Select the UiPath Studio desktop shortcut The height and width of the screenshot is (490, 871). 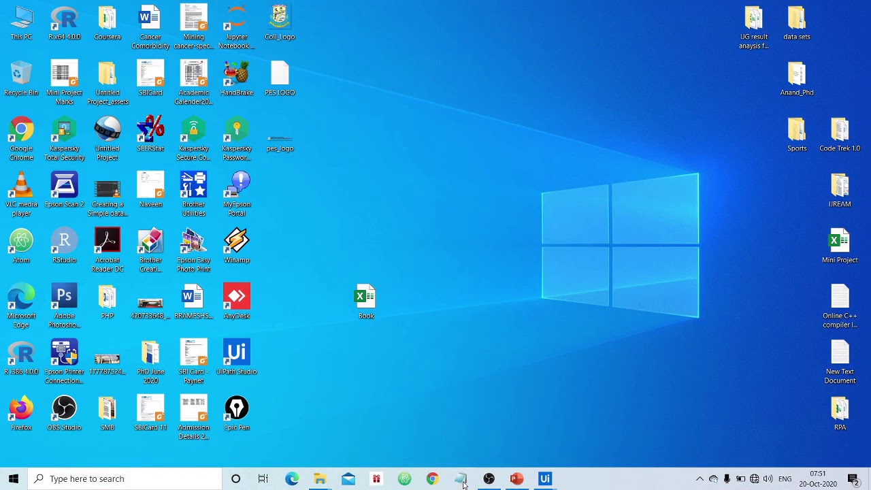click(x=237, y=359)
